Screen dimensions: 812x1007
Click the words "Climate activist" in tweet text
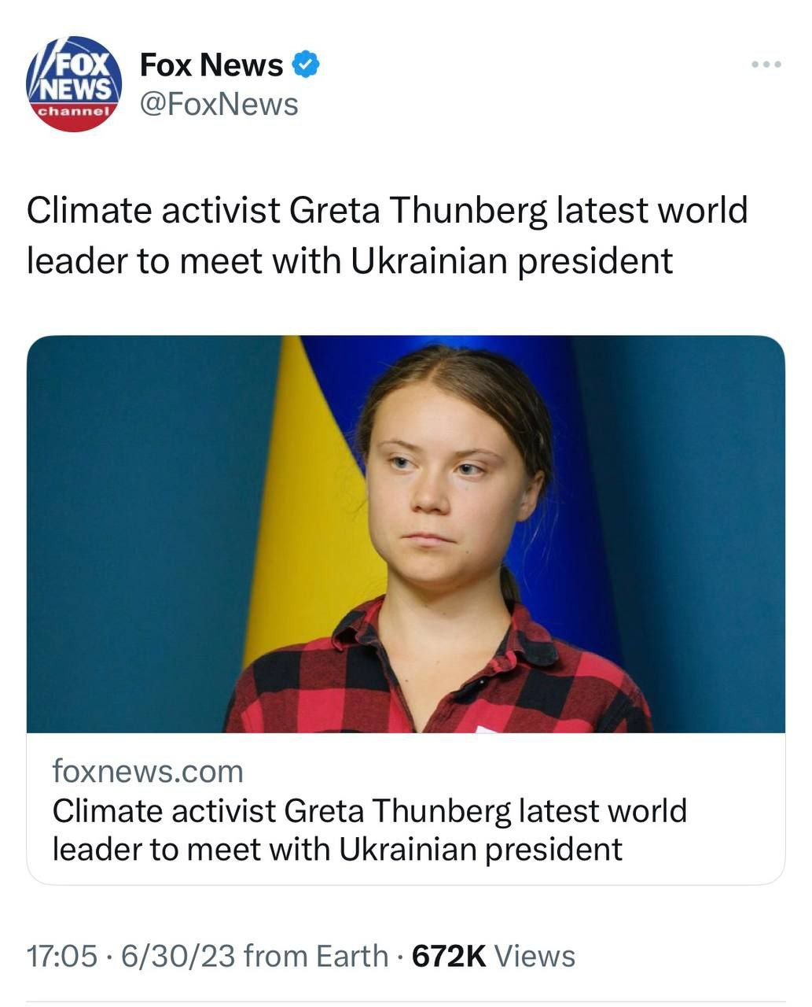pyautogui.click(x=153, y=211)
